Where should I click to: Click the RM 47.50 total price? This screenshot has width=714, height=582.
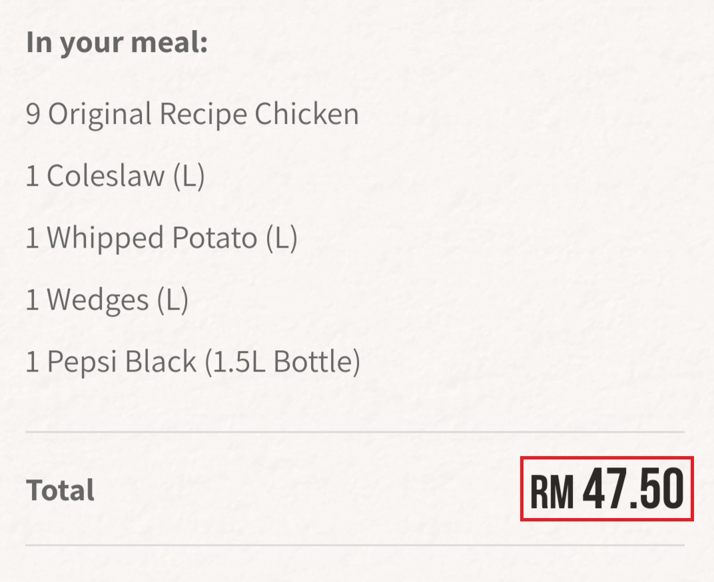tap(607, 489)
